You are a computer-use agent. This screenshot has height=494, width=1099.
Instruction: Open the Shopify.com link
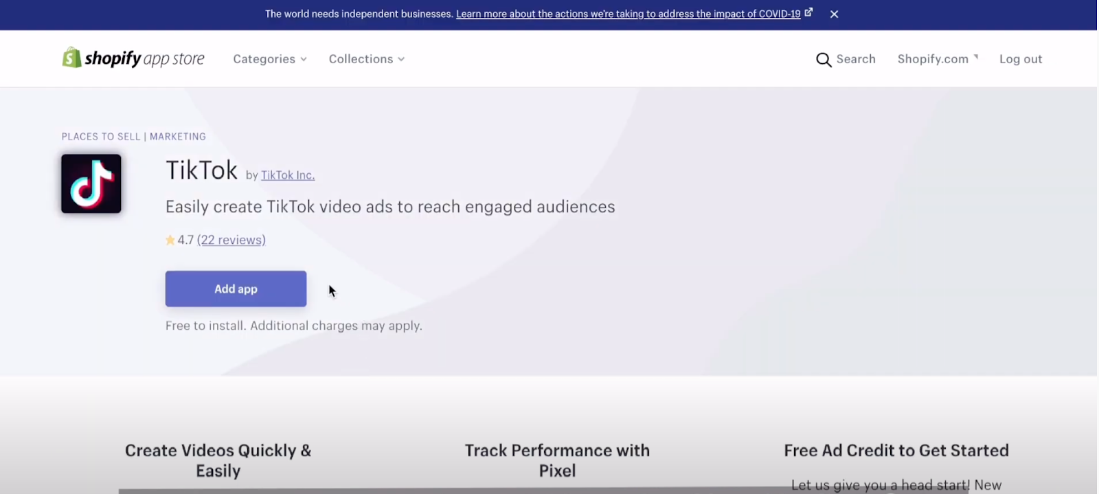(938, 59)
